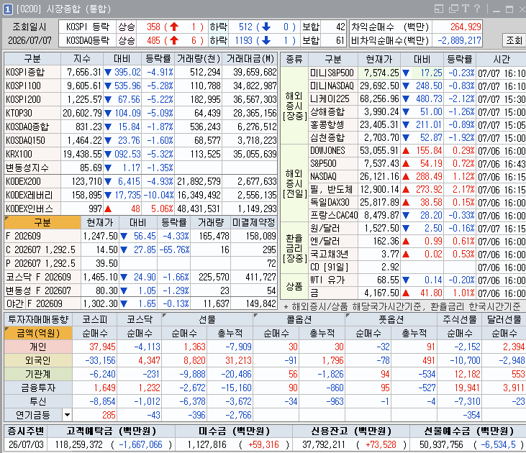This screenshot has width=526, height=453.
Task: Click the window layout icon in title bar
Action: pos(439,9)
